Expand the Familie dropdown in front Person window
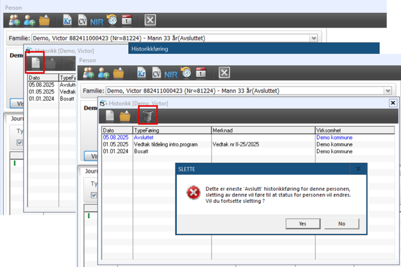The image size is (401, 267). tap(388, 91)
